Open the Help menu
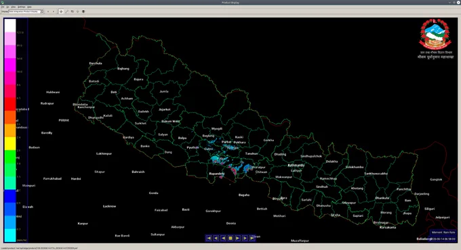The image size is (461, 250). click(x=29, y=7)
